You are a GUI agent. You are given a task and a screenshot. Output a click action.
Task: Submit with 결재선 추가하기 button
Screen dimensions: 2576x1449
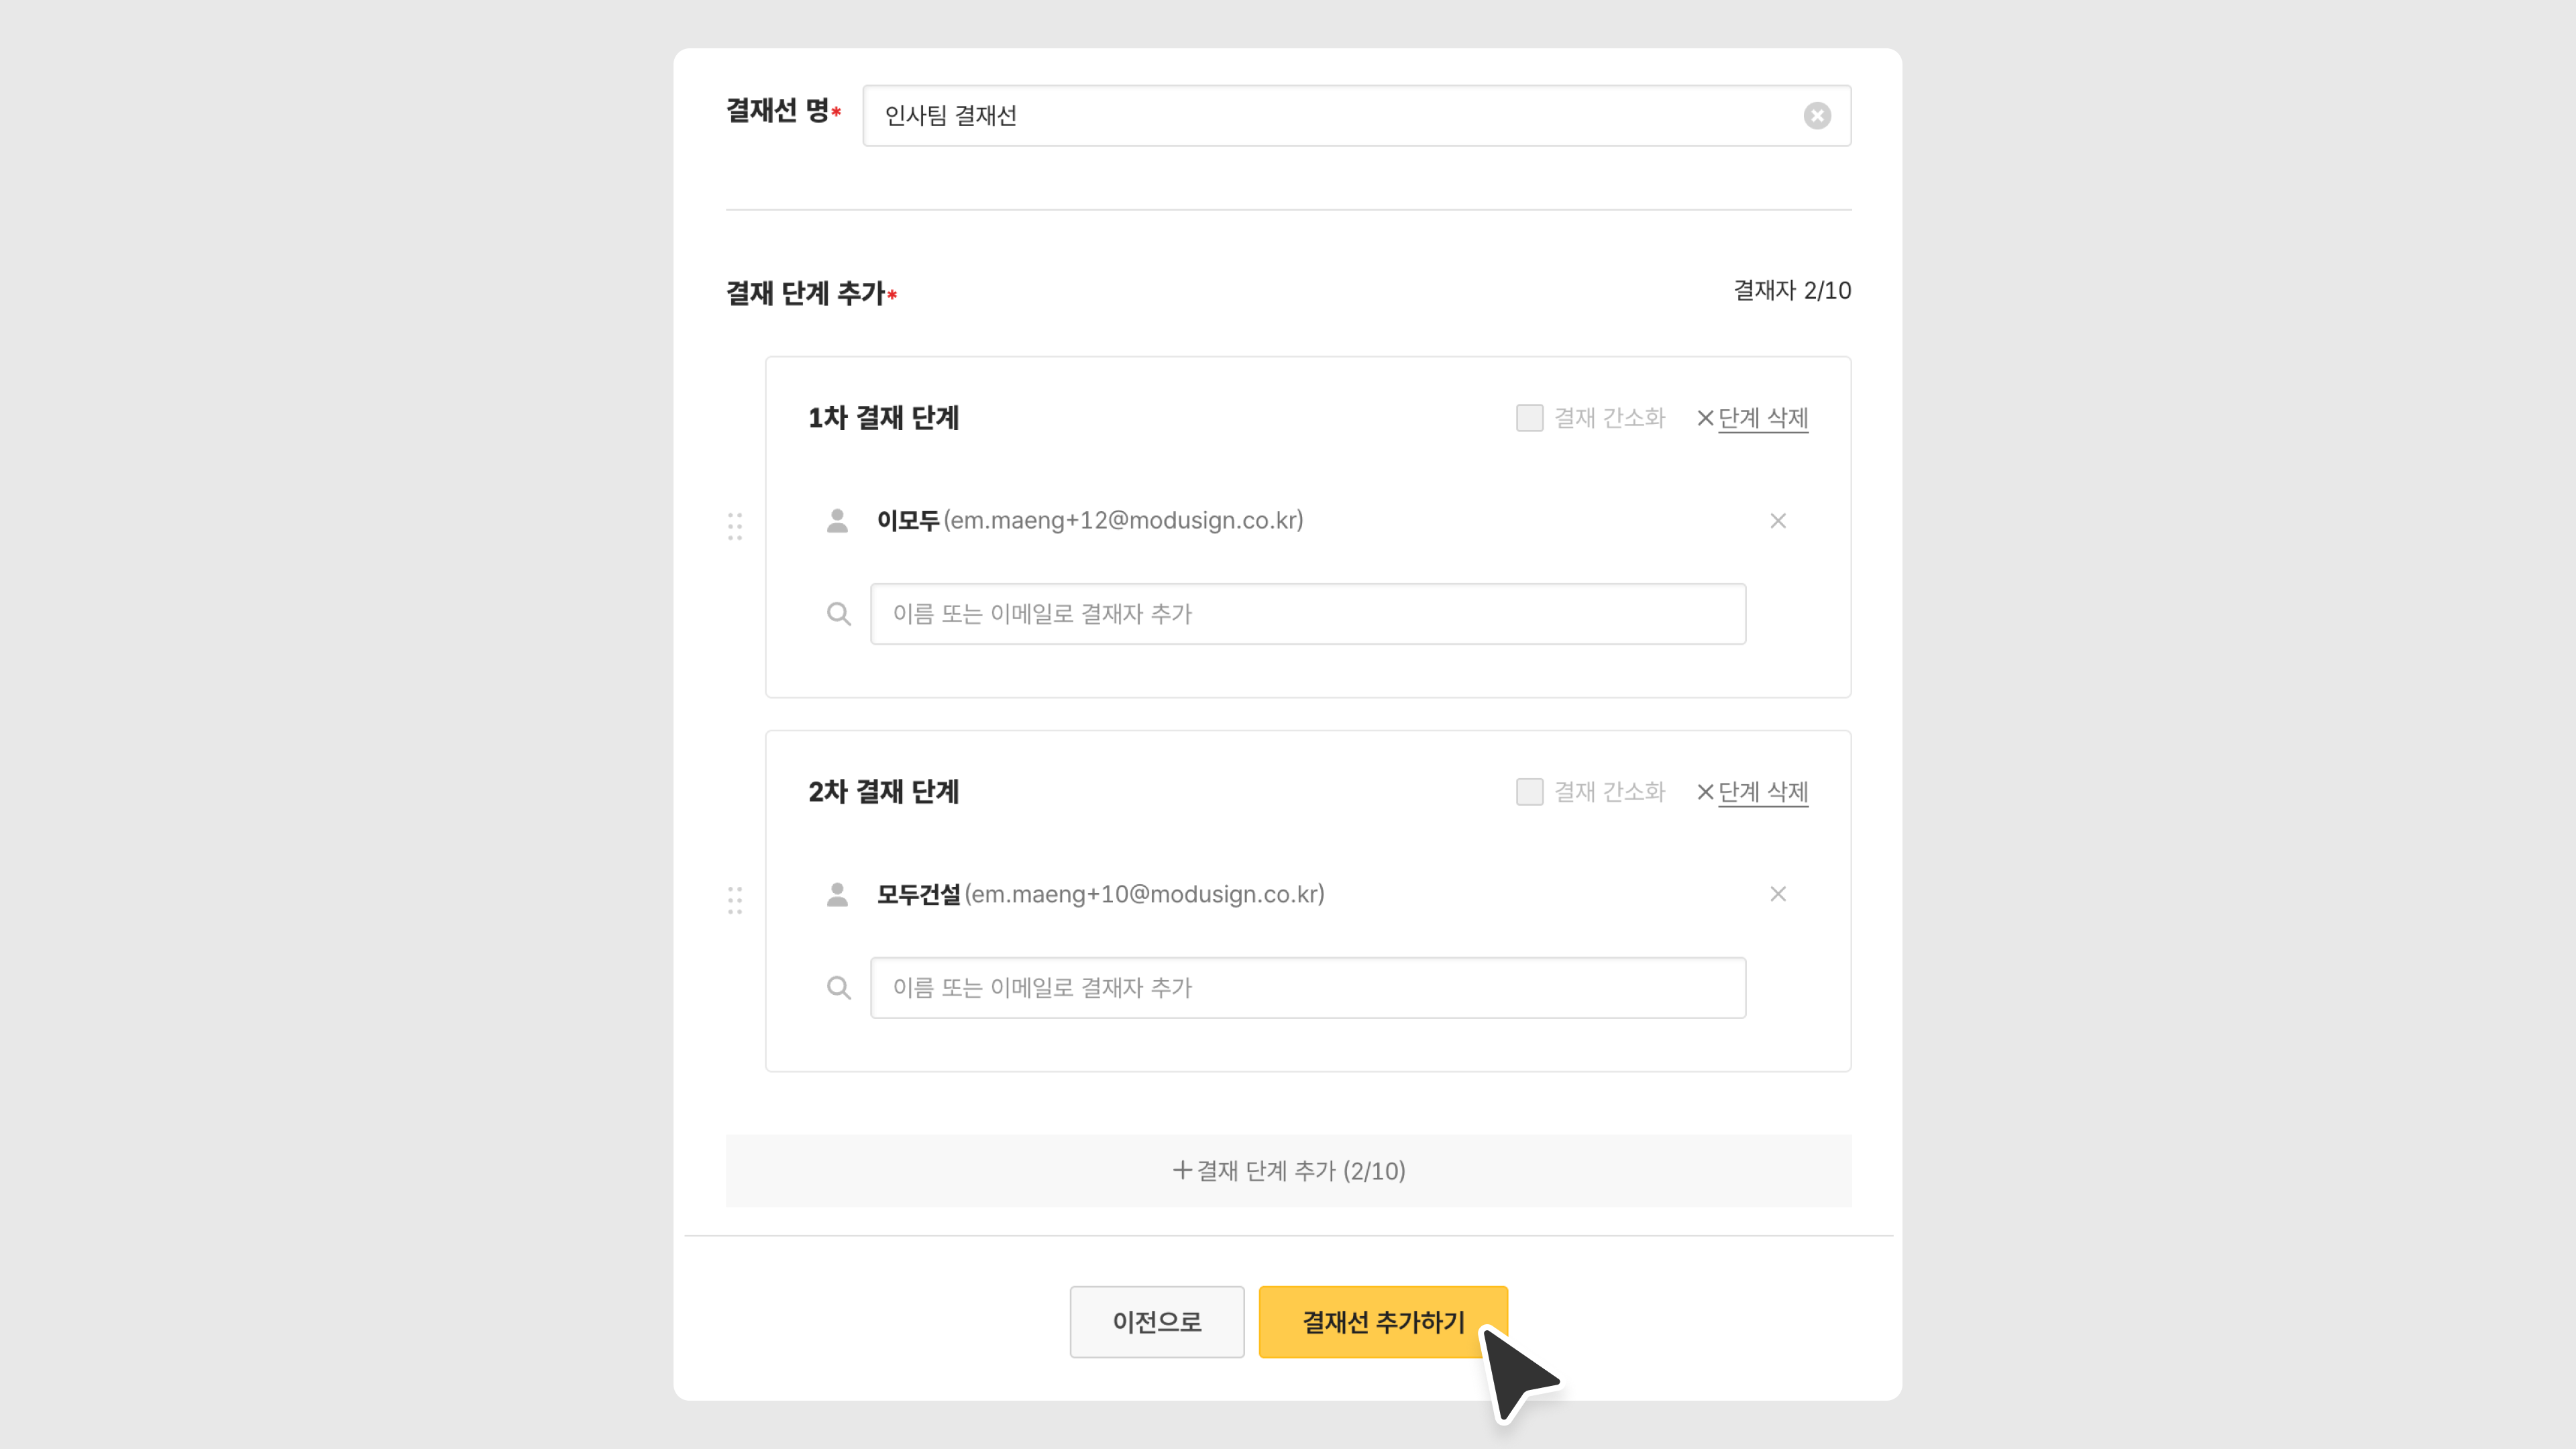pyautogui.click(x=1382, y=1322)
